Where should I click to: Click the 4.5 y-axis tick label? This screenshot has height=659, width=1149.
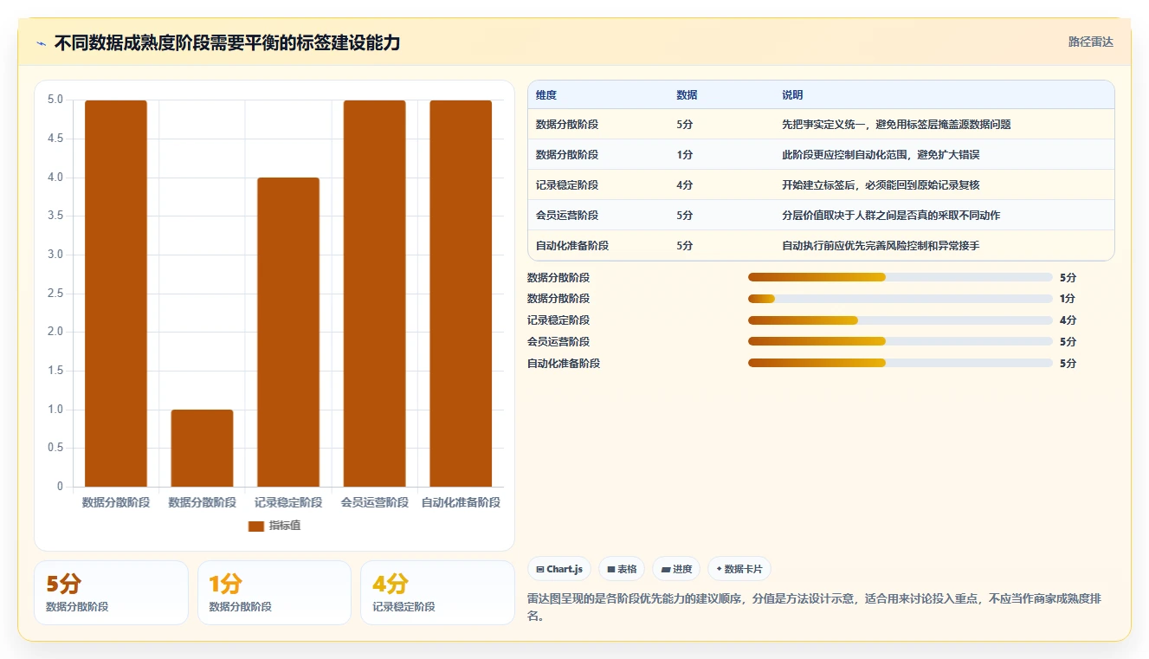coord(55,139)
